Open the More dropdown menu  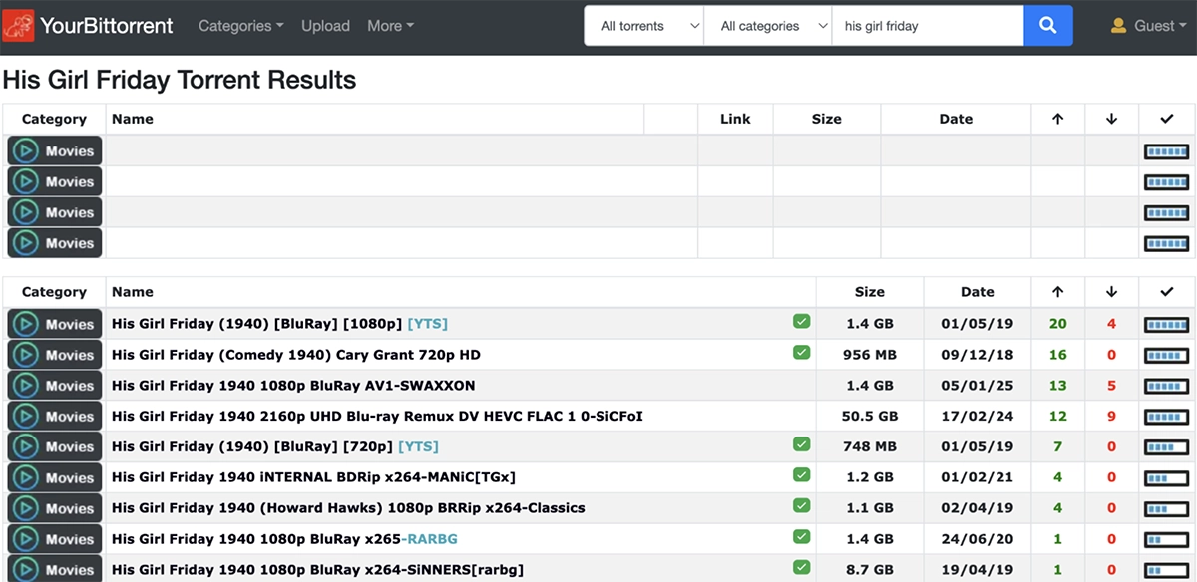[390, 26]
